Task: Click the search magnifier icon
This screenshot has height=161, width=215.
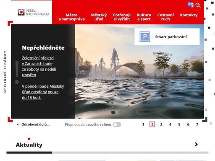Action: pyautogui.click(x=198, y=5)
